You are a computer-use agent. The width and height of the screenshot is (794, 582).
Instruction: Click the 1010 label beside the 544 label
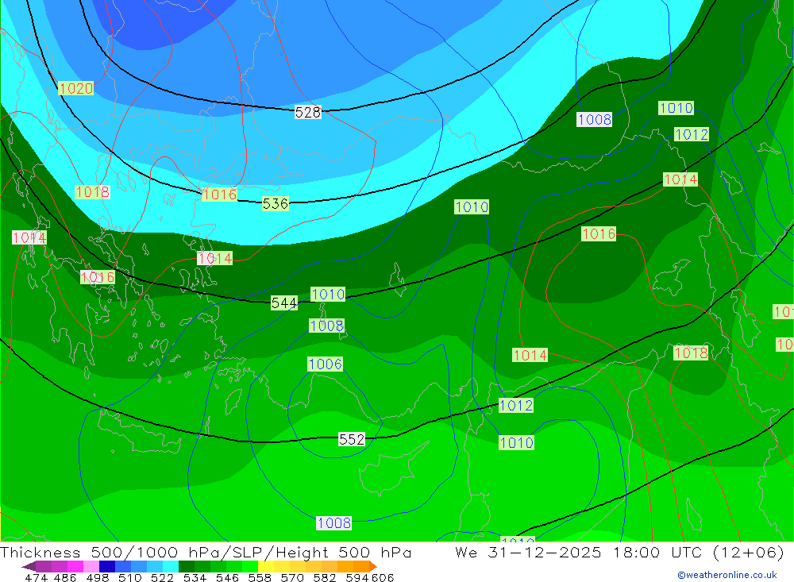pos(328,295)
